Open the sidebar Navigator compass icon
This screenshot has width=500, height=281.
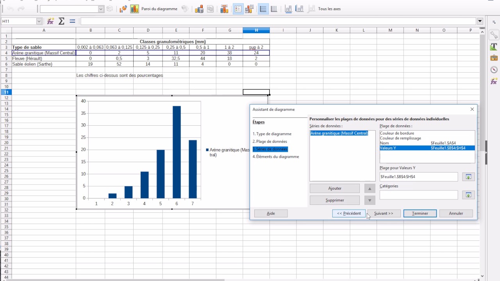[494, 70]
